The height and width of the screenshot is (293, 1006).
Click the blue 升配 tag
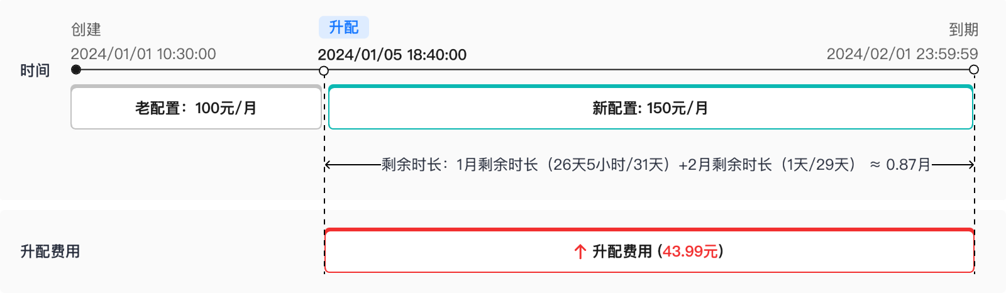(x=343, y=27)
